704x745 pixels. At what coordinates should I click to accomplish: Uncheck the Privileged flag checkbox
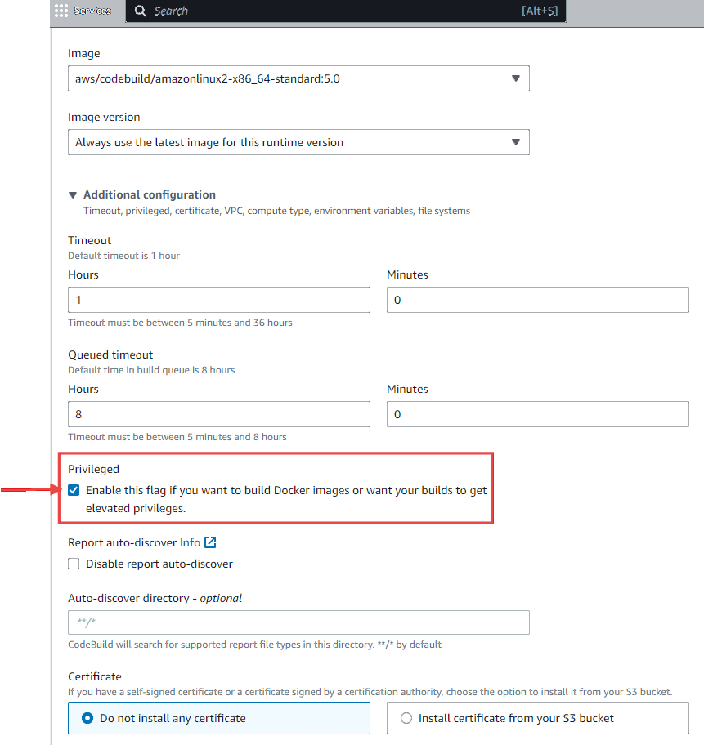(x=74, y=490)
